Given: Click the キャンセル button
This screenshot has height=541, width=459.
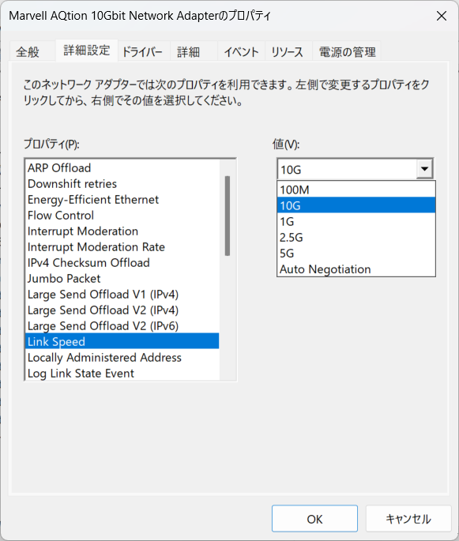Looking at the screenshot, I should click(x=408, y=519).
